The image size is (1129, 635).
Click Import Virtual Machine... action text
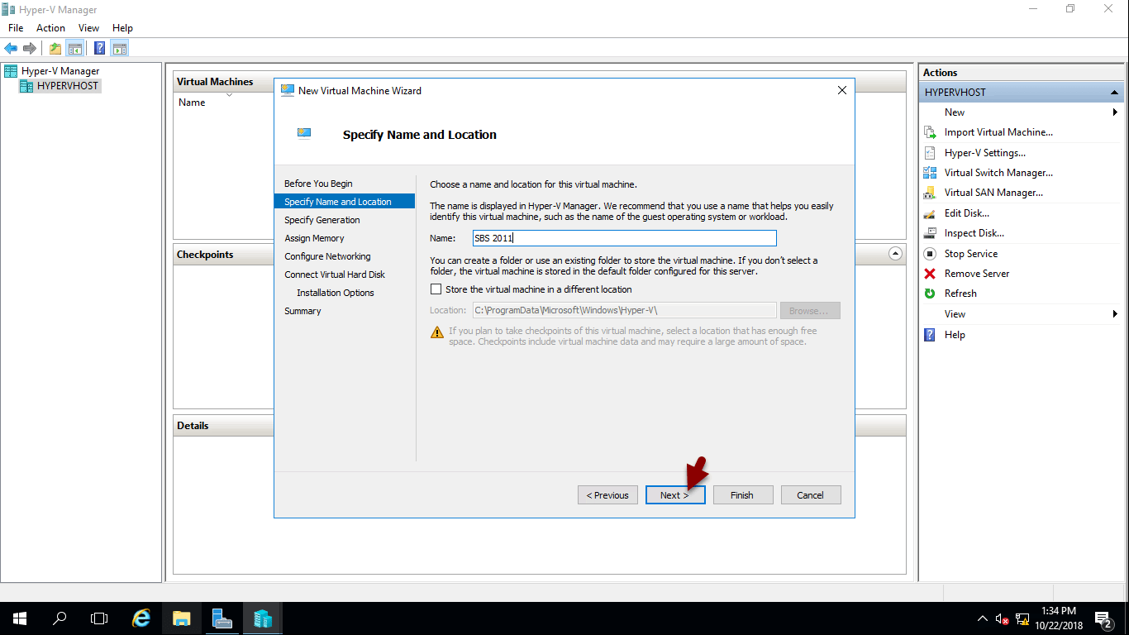(998, 132)
